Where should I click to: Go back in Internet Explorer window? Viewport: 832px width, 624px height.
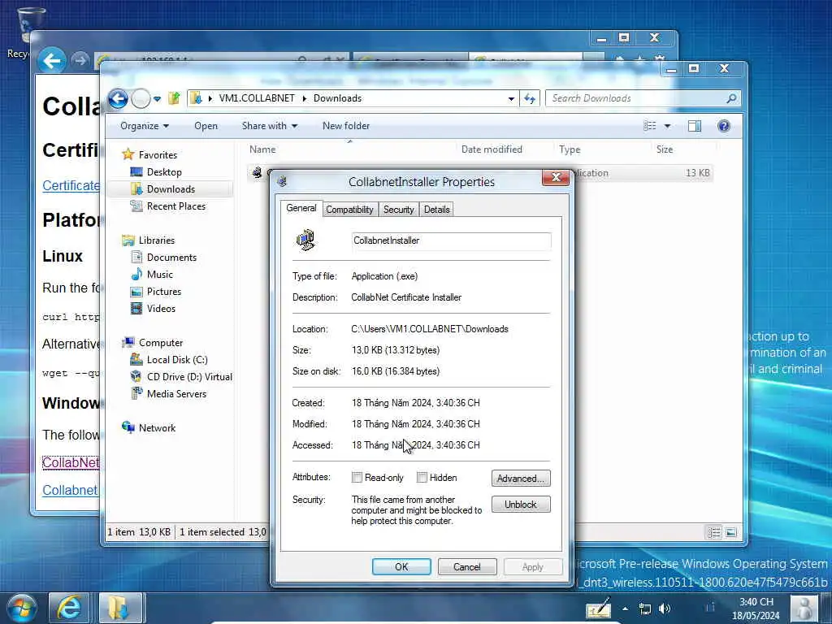[x=51, y=60]
